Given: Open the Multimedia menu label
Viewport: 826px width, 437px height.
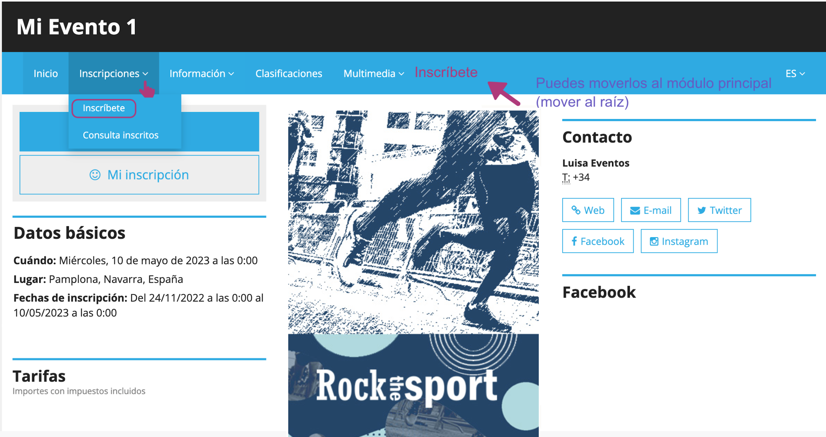Looking at the screenshot, I should [x=369, y=74].
